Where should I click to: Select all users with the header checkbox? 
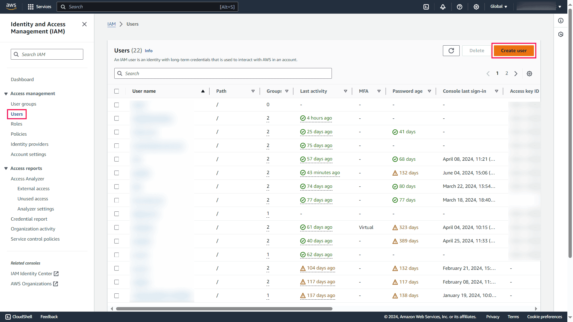click(x=117, y=91)
